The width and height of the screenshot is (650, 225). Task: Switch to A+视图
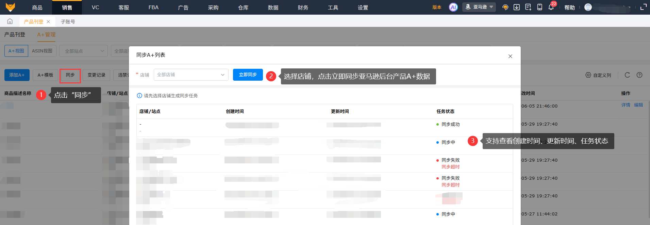tap(16, 51)
